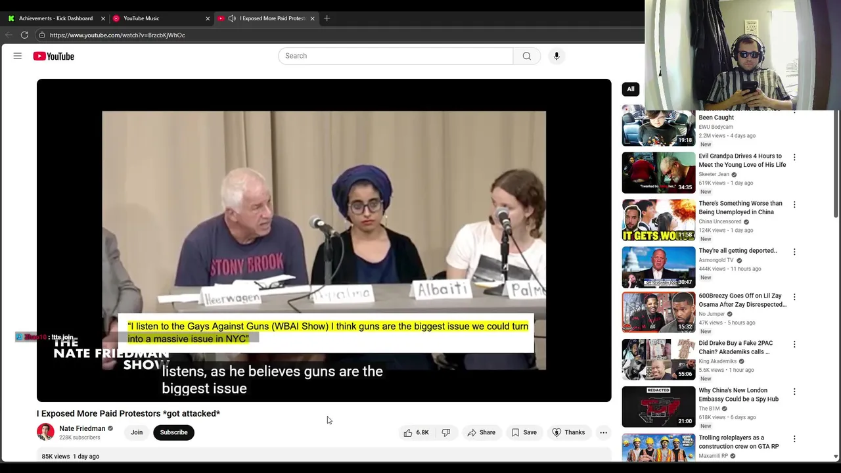
Task: Click the video title I Exposed More Paid Protestors
Action: (x=128, y=413)
